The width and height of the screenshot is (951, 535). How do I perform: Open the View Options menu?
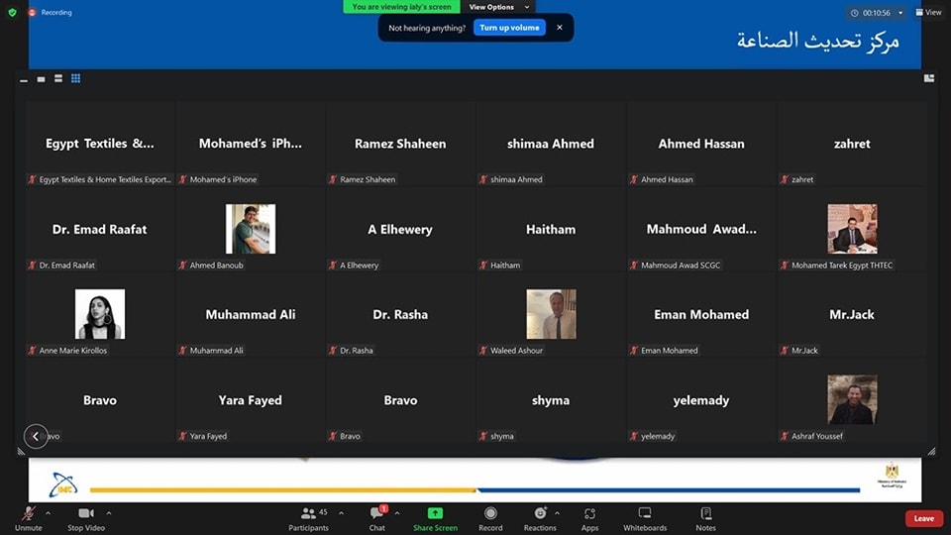click(x=499, y=7)
